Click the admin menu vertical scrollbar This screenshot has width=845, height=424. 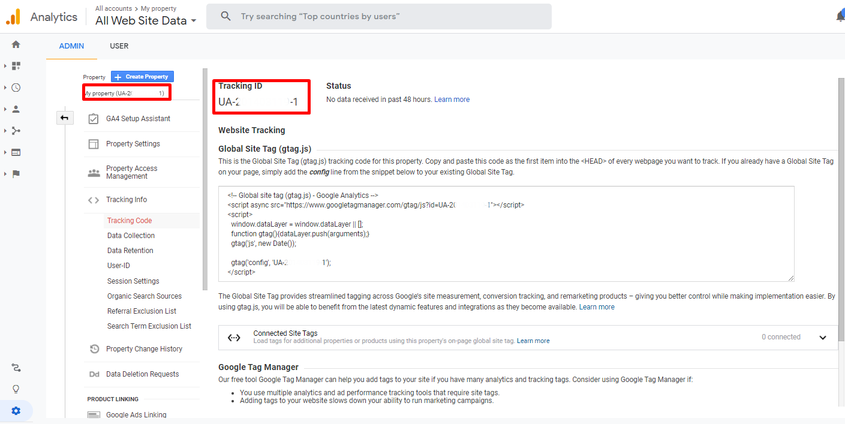click(x=205, y=179)
